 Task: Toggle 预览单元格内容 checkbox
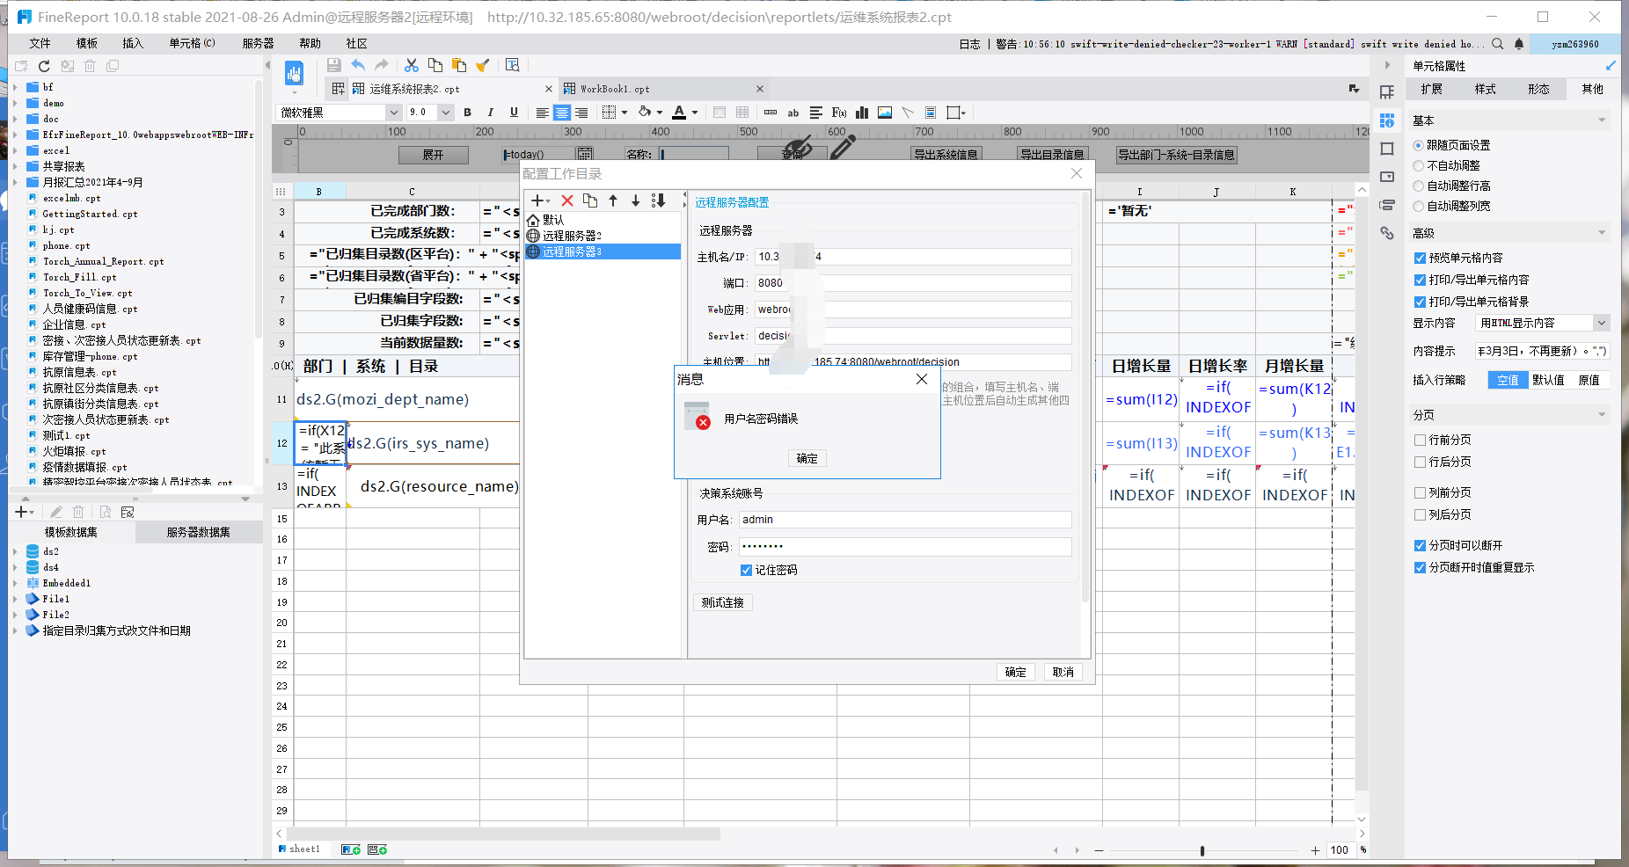tap(1420, 258)
